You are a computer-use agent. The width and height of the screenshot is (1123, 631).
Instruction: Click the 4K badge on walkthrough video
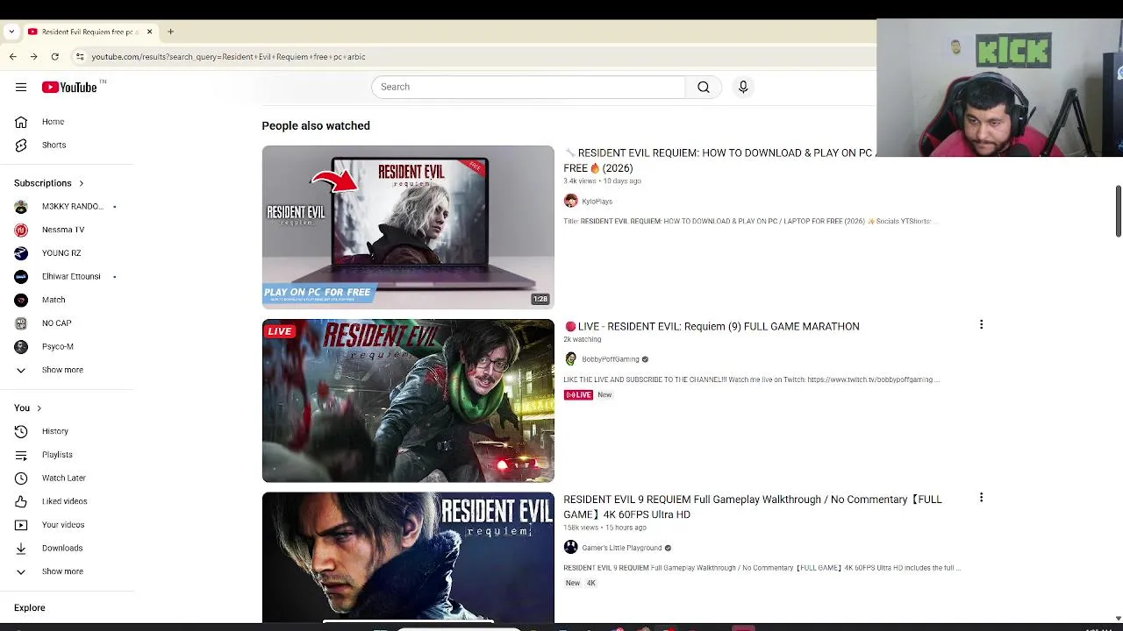591,583
